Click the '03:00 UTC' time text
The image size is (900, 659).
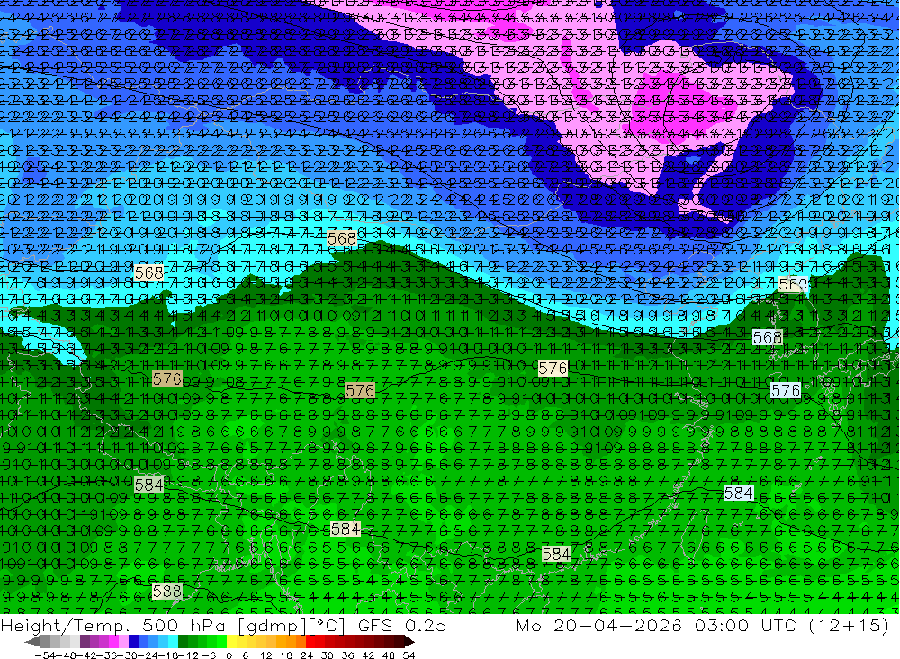(745, 625)
